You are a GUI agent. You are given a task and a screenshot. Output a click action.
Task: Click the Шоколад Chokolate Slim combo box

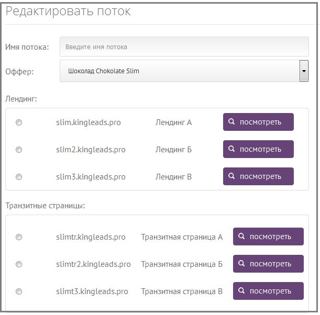coord(179,71)
